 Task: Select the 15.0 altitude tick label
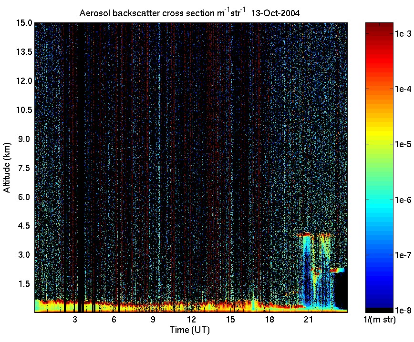[24, 23]
